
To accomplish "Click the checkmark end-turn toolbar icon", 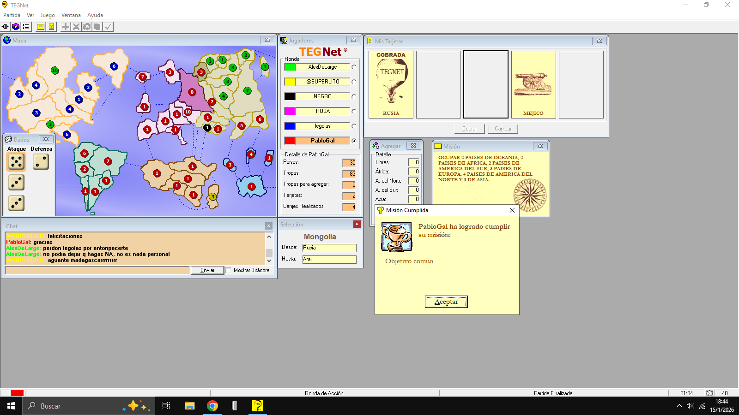I will point(108,27).
